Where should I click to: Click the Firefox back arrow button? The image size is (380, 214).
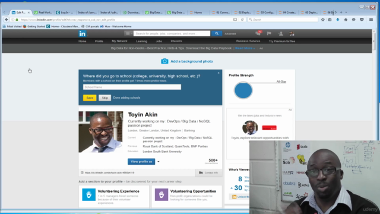tap(7, 20)
